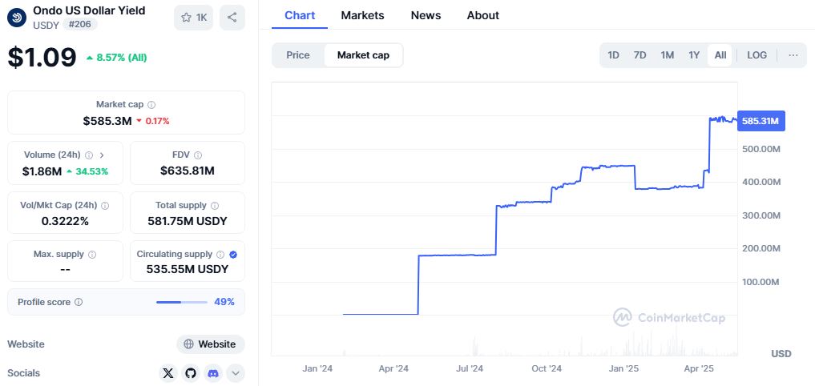Screen dimensions: 815x386
Task: Click the info icon next to Circulating supply
Action: (220, 255)
